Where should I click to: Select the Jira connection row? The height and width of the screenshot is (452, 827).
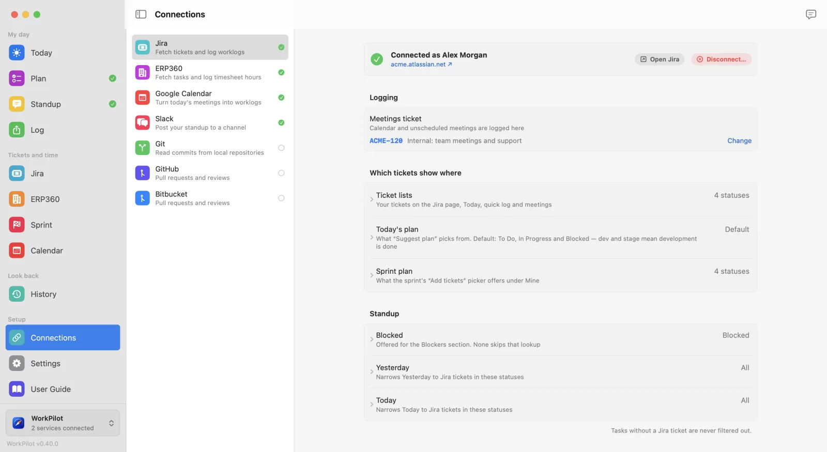210,47
